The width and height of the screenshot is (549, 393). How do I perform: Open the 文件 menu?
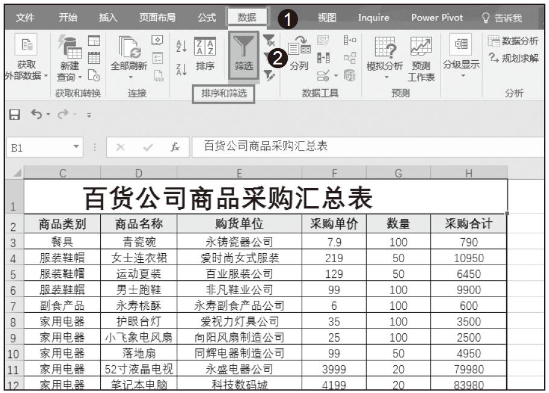pyautogui.click(x=25, y=17)
